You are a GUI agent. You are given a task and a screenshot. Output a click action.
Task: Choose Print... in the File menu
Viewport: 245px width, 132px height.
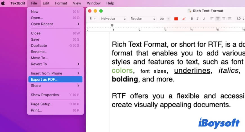point(55,110)
